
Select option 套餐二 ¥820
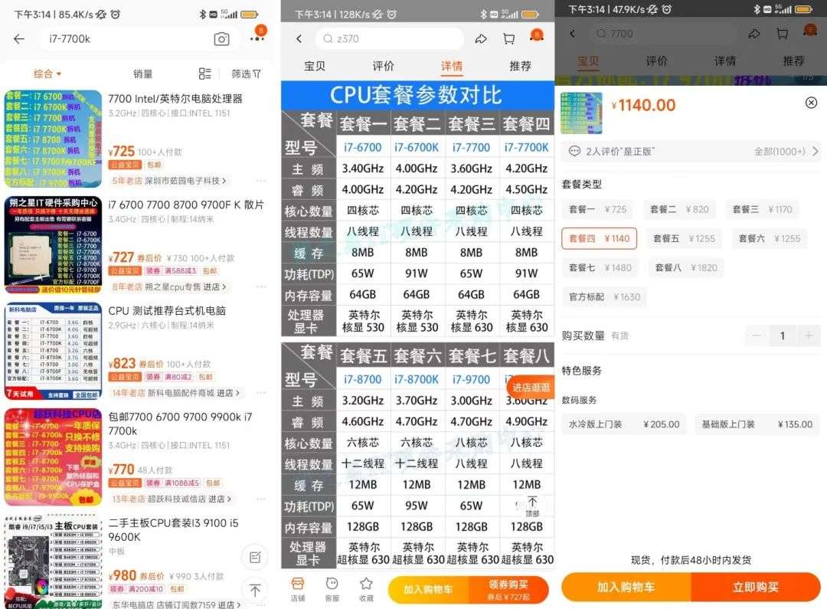[x=679, y=209]
